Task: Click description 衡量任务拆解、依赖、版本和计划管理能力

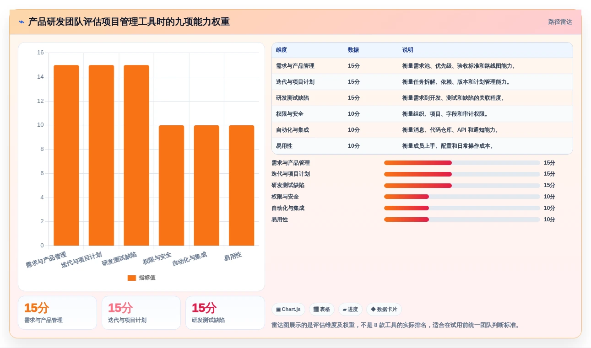Action: click(457, 82)
